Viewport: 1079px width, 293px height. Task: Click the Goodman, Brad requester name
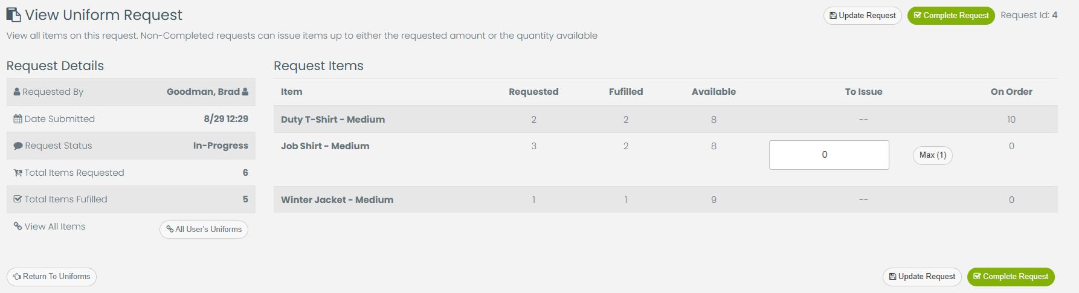(x=203, y=92)
